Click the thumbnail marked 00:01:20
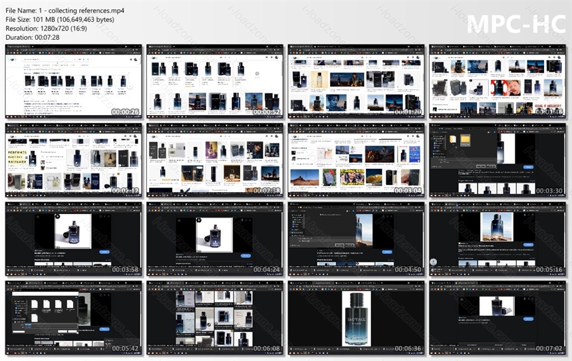The height and width of the screenshot is (361, 572). (x=356, y=82)
